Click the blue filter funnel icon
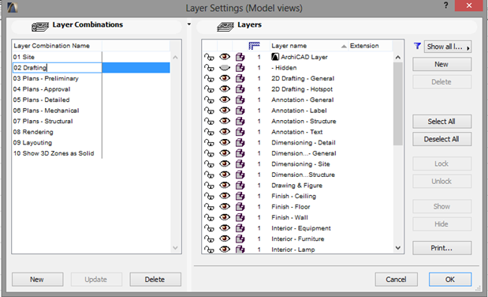The width and height of the screenshot is (488, 297). coord(417,46)
